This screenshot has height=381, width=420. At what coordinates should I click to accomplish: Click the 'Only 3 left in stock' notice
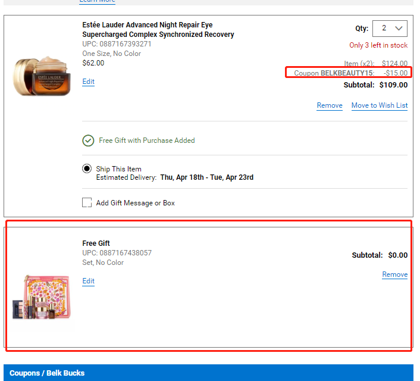point(378,45)
